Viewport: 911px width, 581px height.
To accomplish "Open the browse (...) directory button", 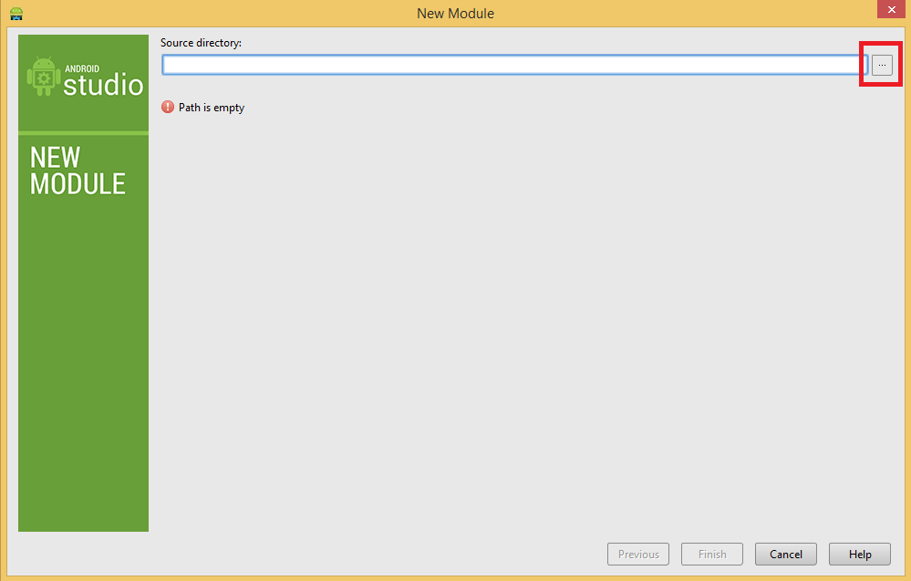I will [x=882, y=65].
